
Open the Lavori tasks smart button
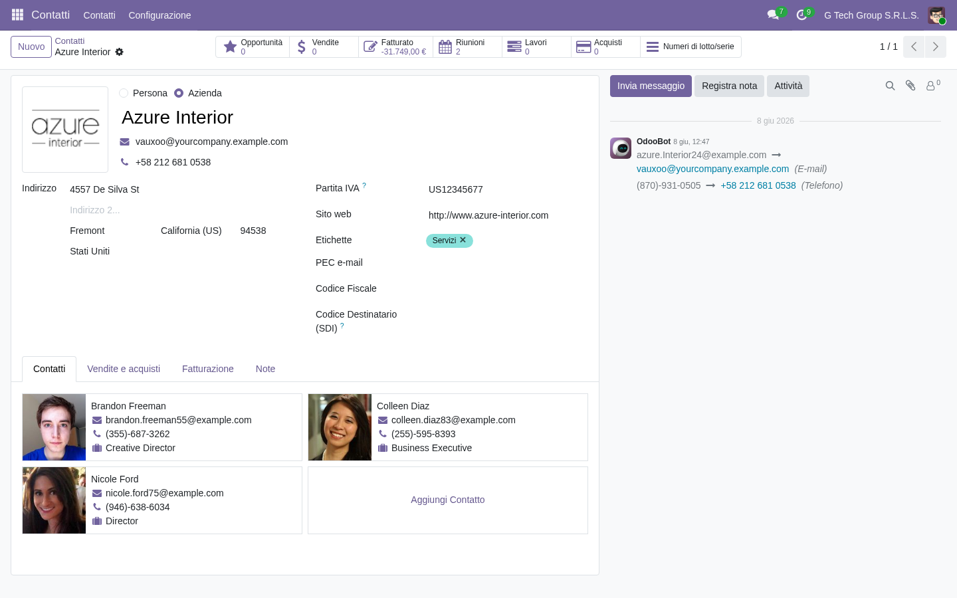pos(536,47)
